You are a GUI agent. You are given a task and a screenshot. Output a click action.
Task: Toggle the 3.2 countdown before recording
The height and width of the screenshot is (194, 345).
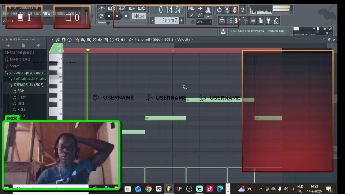coord(122,8)
